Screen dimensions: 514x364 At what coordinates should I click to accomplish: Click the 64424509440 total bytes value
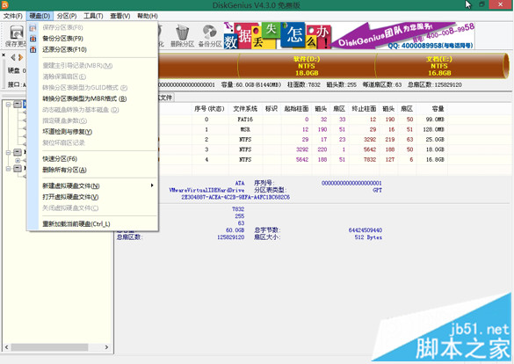click(366, 230)
